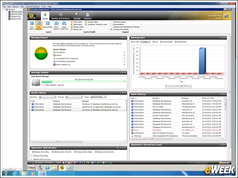Open PowerShell in remote taskbar
The height and width of the screenshot is (178, 238).
[x=48, y=168]
